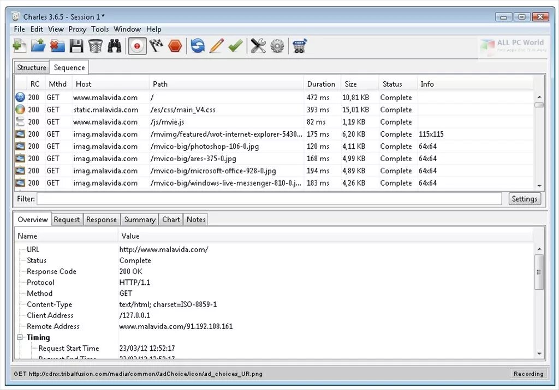This screenshot has width=559, height=390.
Task: Edit request using pencil icon
Action: (x=216, y=46)
